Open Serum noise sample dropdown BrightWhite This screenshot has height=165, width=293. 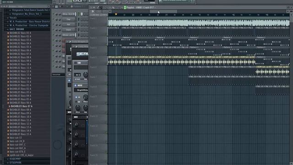point(81,90)
